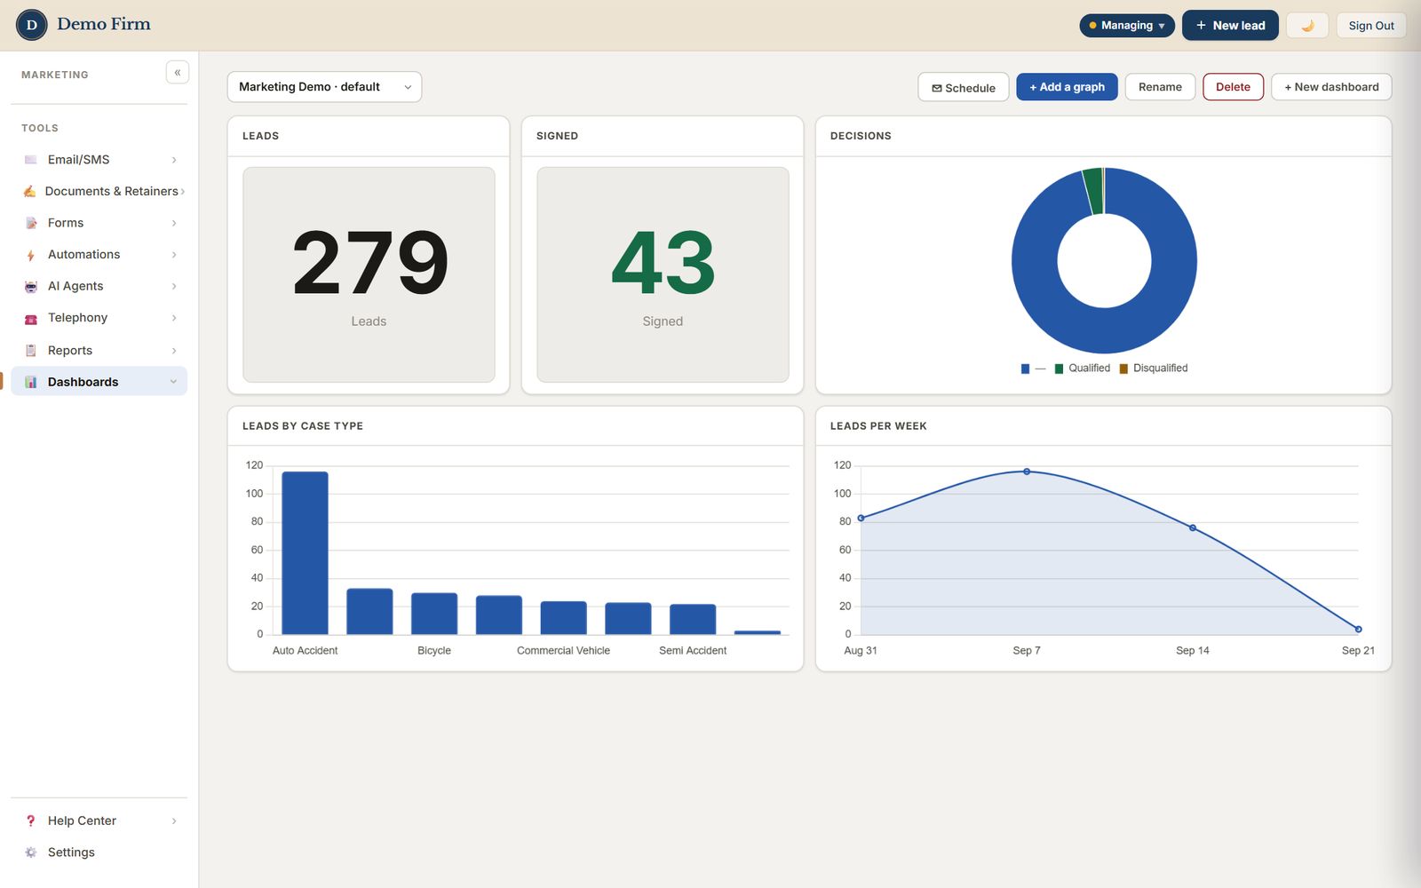Click the Auto Accident bar

[306, 552]
